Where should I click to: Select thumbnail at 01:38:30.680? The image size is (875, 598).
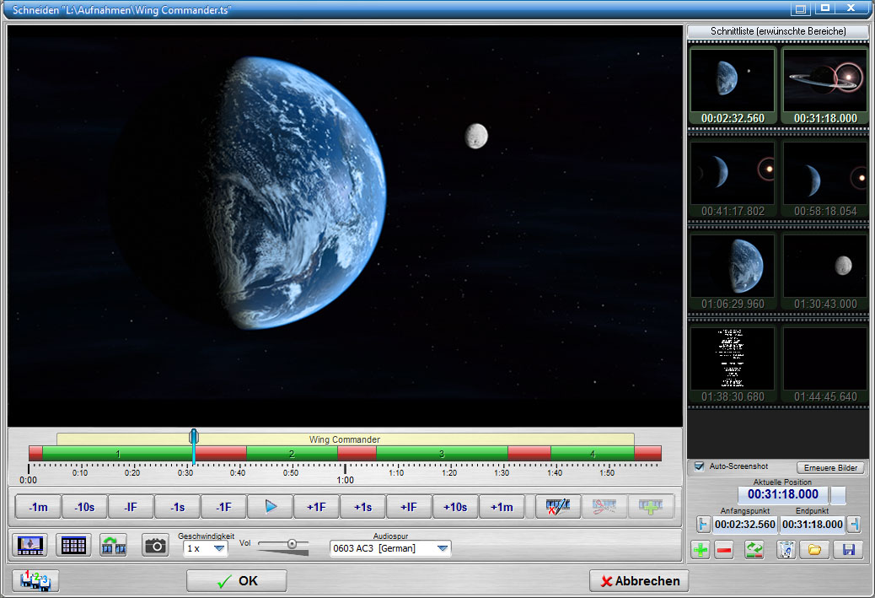[733, 364]
